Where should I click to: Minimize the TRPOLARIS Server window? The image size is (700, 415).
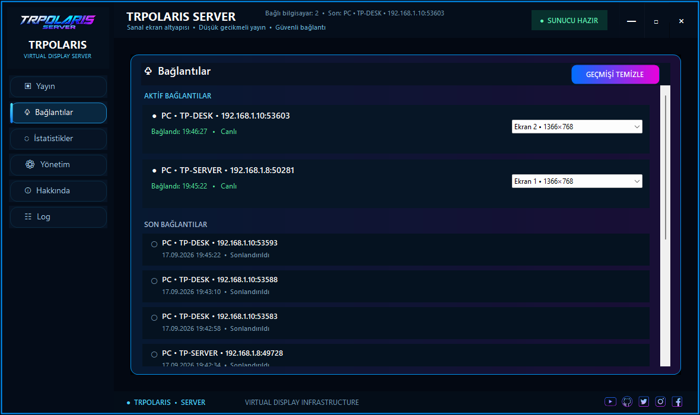631,21
